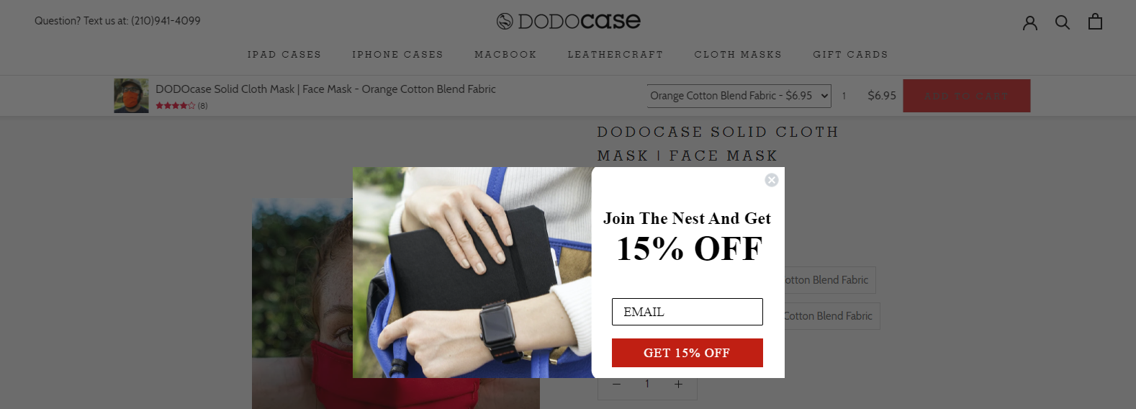Focus the EMAIL input field
This screenshot has height=409, width=1136.
pyautogui.click(x=688, y=312)
